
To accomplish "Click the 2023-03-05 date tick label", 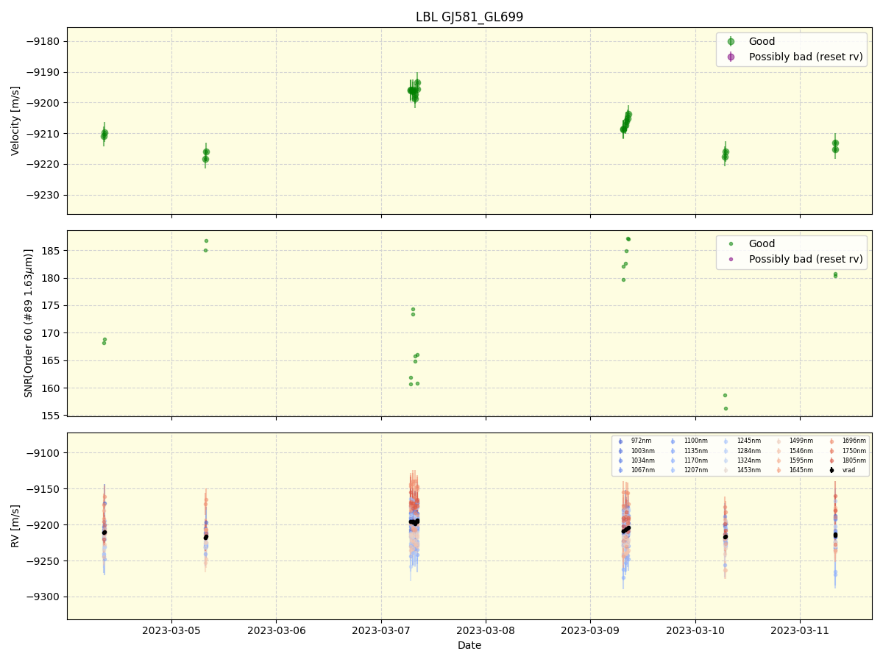I will tap(171, 630).
